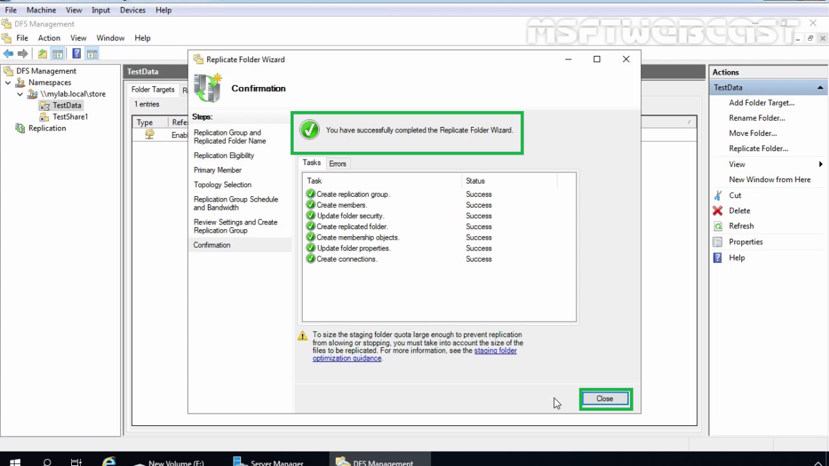Click the Status column header in wizard
The width and height of the screenshot is (829, 466).
[509, 181]
